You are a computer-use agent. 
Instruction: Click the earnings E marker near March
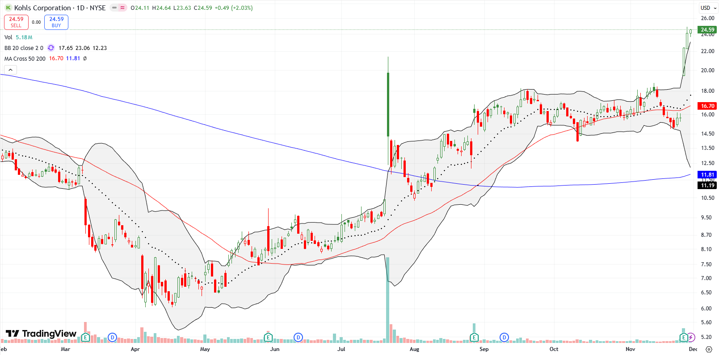click(x=85, y=338)
